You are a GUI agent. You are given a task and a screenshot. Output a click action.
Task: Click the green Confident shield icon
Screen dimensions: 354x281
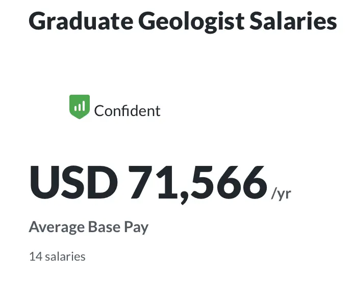pyautogui.click(x=80, y=107)
